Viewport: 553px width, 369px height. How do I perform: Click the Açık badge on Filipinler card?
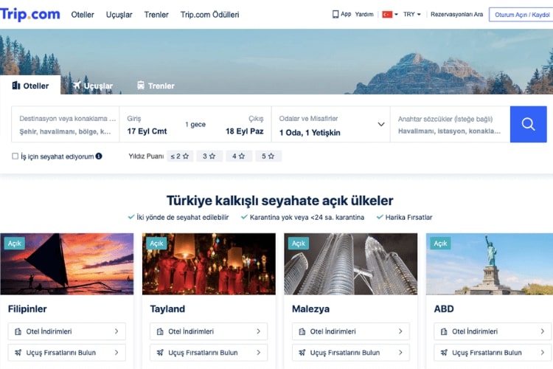(x=15, y=244)
